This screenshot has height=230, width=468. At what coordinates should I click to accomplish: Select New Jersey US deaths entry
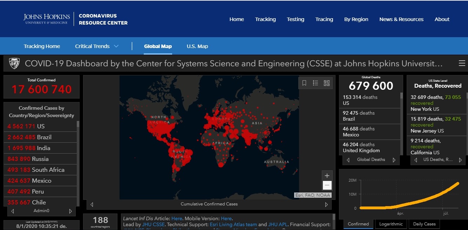pos(436,125)
